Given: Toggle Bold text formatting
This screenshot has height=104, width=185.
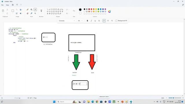Looking at the screenshot, I should click(x=87, y=21).
